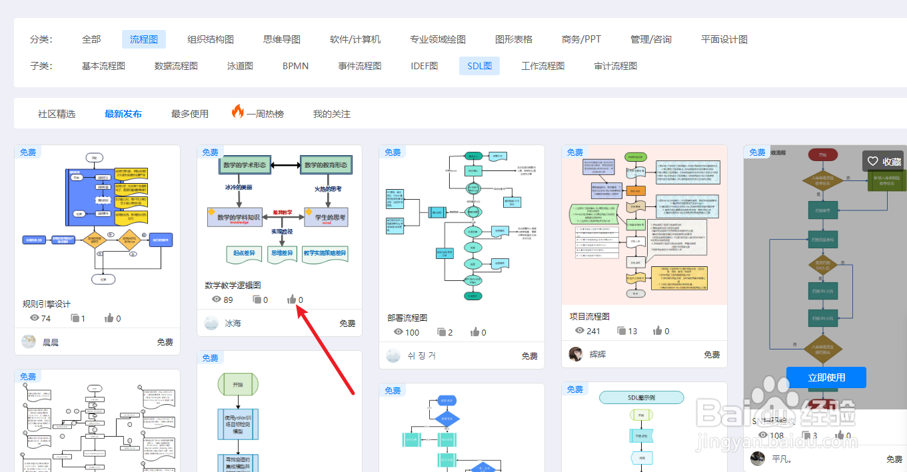Toggle the 免费 label on 数学教学逻辑图 card
Screen dimensions: 907x472
point(210,152)
